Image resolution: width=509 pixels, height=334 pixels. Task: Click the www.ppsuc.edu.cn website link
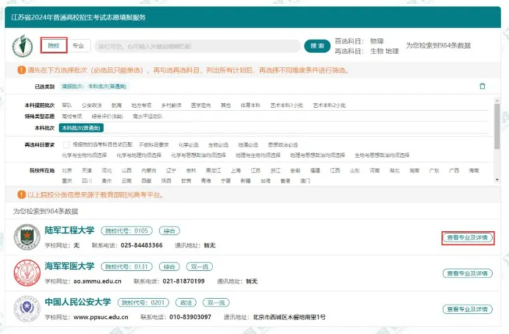pyautogui.click(x=101, y=317)
